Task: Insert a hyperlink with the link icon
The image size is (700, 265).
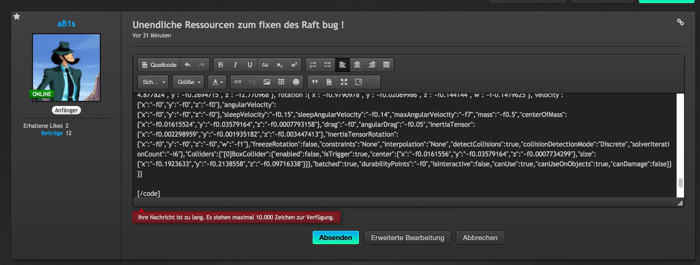Action: [238, 82]
